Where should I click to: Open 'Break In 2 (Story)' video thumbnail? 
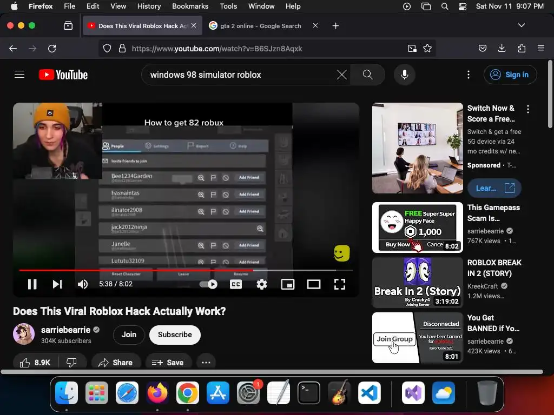pos(417,283)
